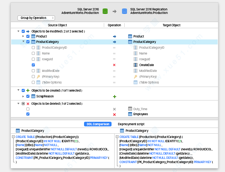
Task: Collapse source CREATE TABLE code block
Action: tap(13, 137)
